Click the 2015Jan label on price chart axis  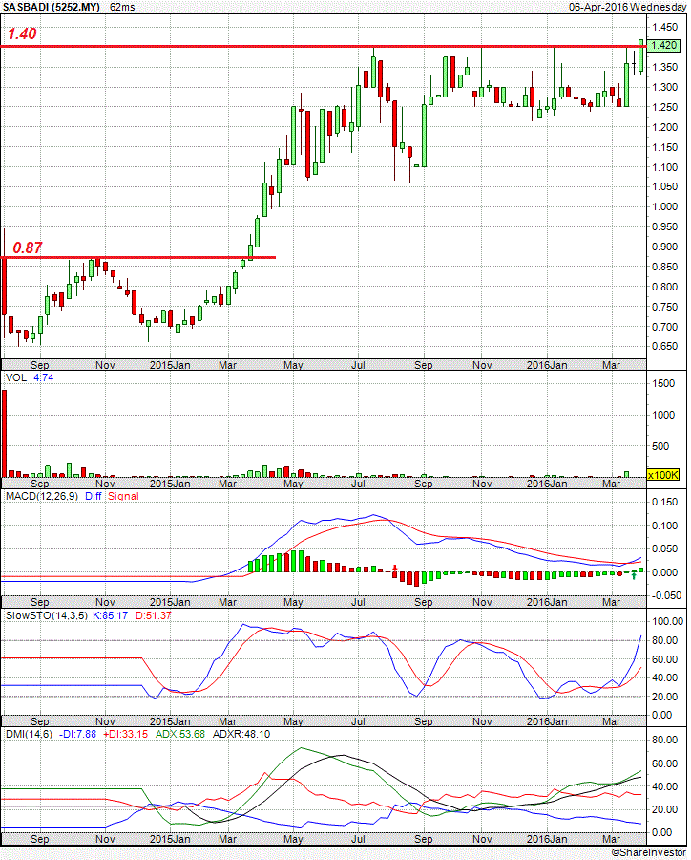(x=170, y=365)
